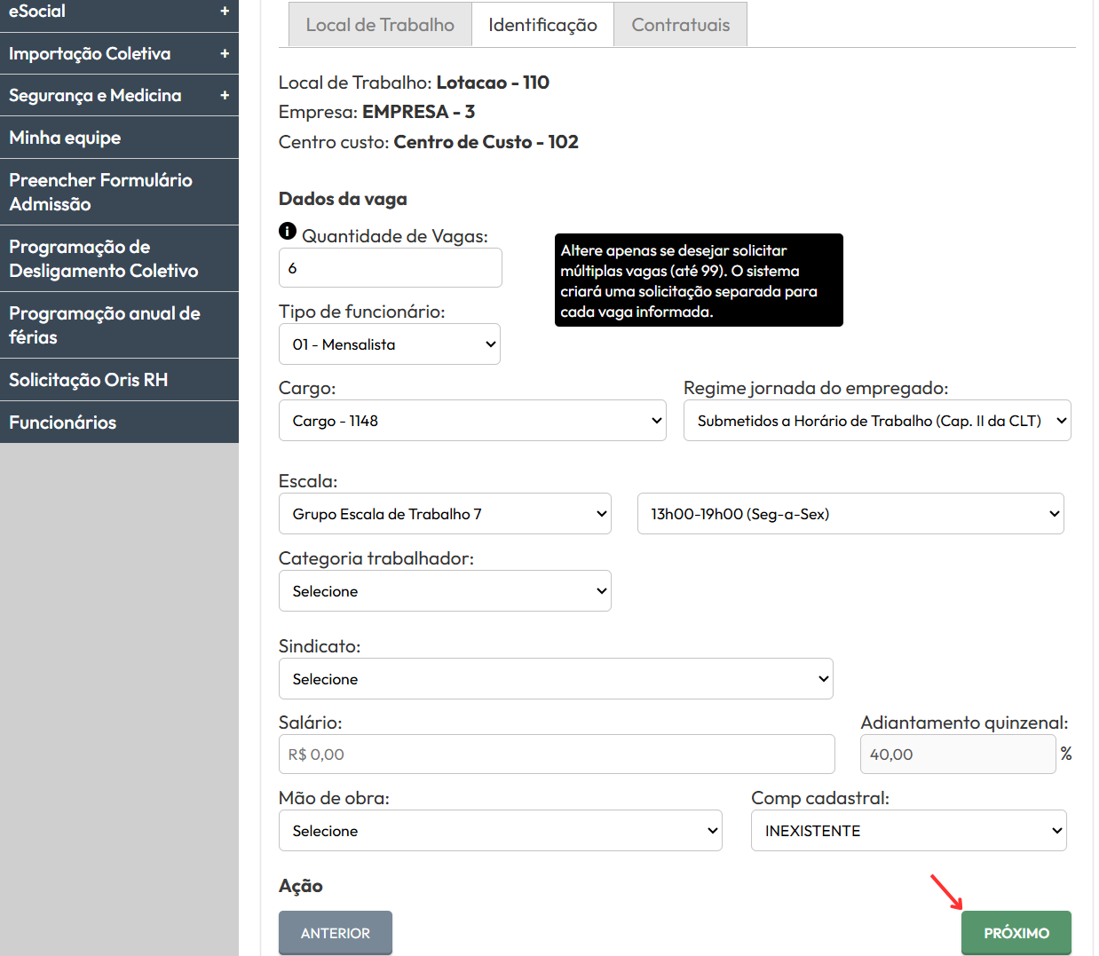Click the ANTERIOR button
The width and height of the screenshot is (1099, 956).
[336, 933]
